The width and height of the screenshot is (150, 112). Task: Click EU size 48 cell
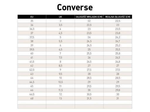pos(32,98)
